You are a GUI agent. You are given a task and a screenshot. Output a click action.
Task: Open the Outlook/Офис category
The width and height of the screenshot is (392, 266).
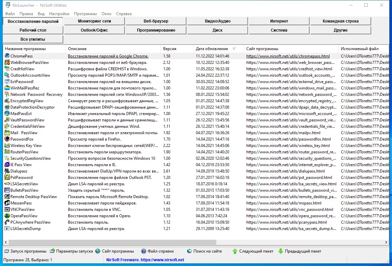tap(95, 30)
